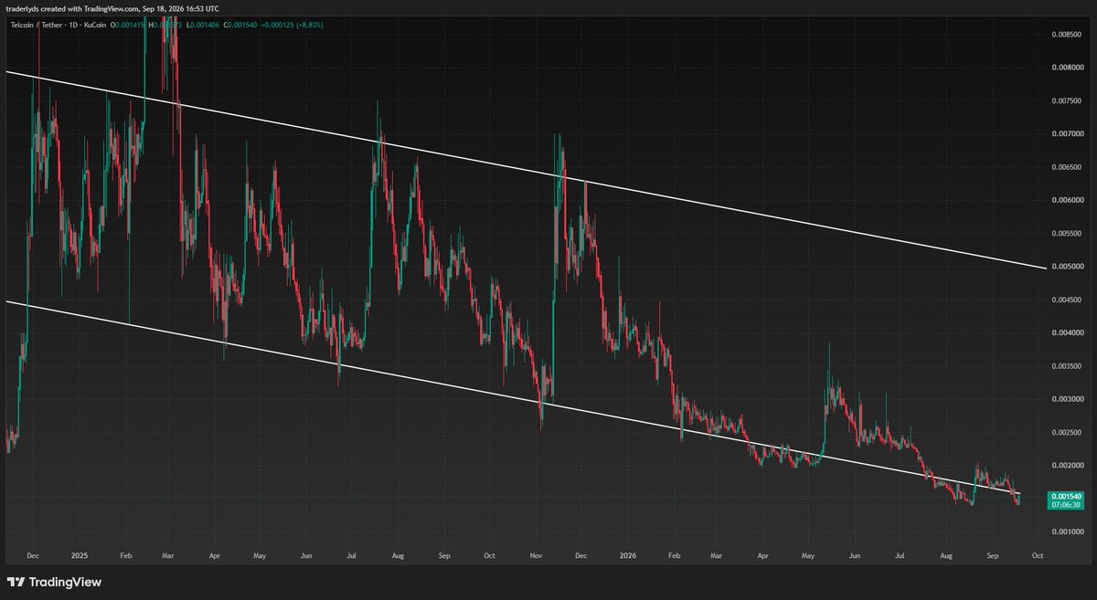Click the 0.002500 price axis label
1097x600 pixels.
coord(1068,432)
